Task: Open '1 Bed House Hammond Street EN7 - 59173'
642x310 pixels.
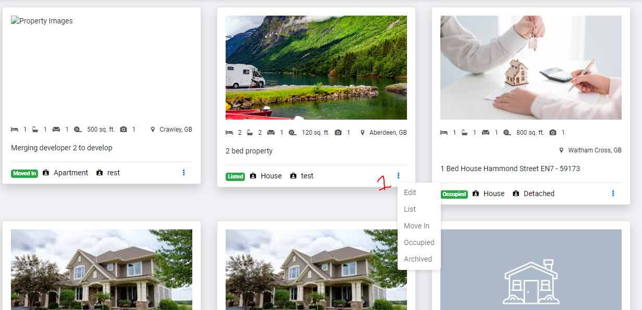Action: 510,169
